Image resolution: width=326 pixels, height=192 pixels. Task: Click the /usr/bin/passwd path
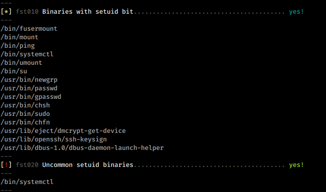point(29,88)
